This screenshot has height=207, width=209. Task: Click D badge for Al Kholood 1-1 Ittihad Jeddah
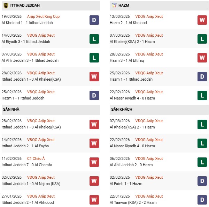point(94,20)
